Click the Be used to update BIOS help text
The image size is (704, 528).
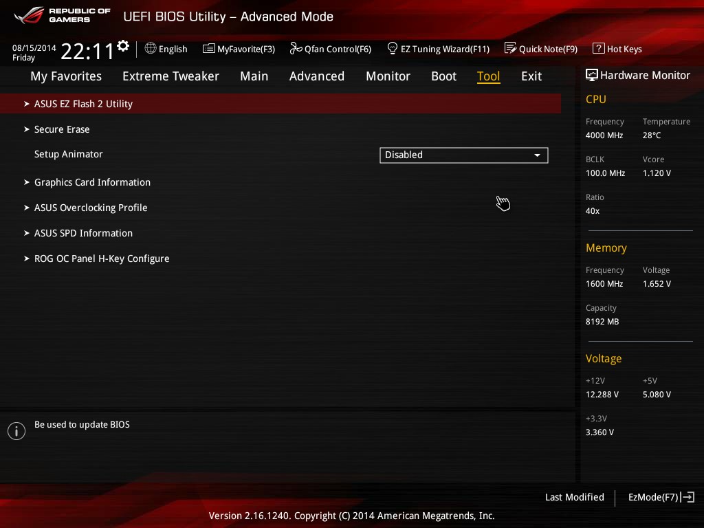[x=82, y=424]
